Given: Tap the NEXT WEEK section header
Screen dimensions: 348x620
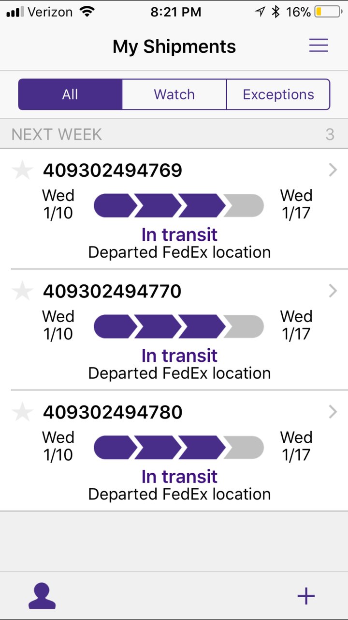Looking at the screenshot, I should 174,134.
